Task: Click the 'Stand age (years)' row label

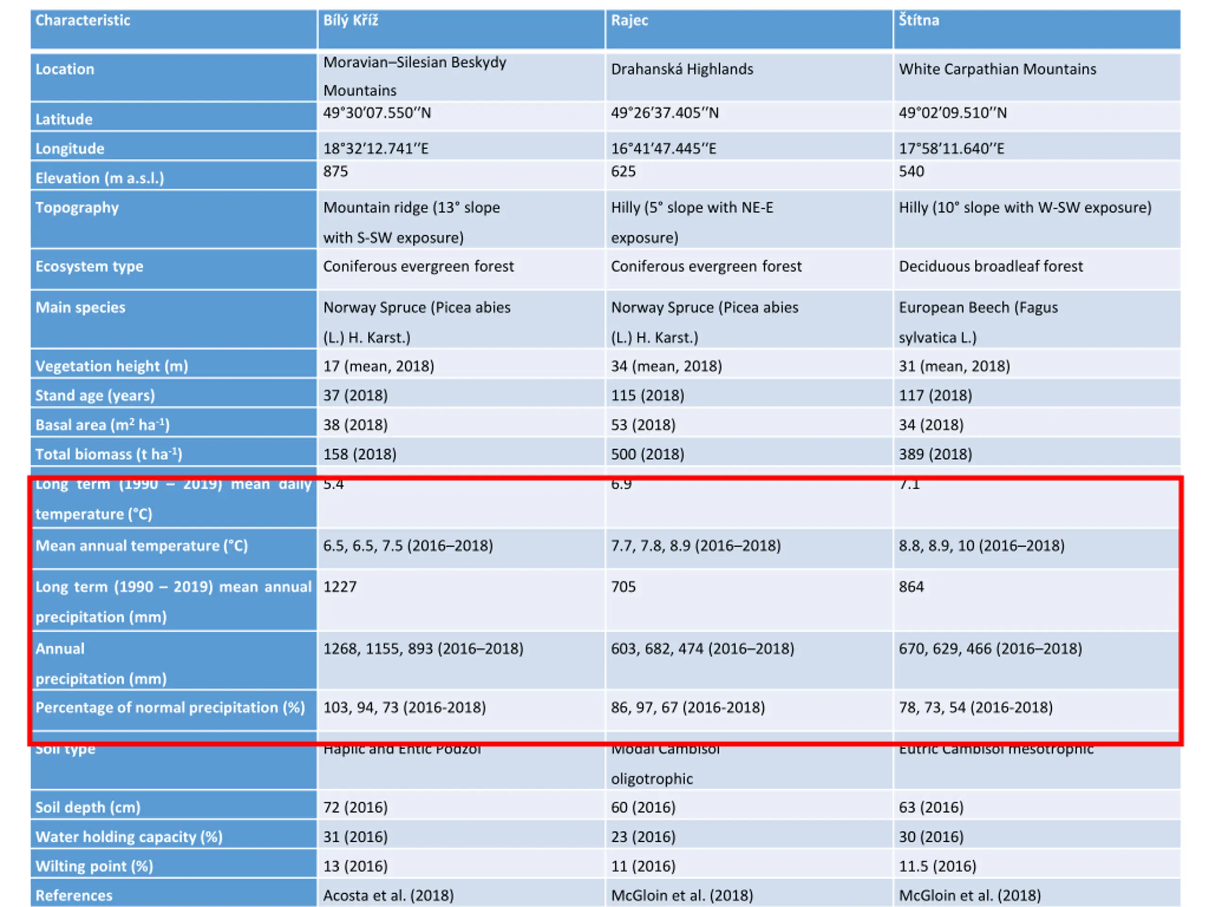Action: 174,393
